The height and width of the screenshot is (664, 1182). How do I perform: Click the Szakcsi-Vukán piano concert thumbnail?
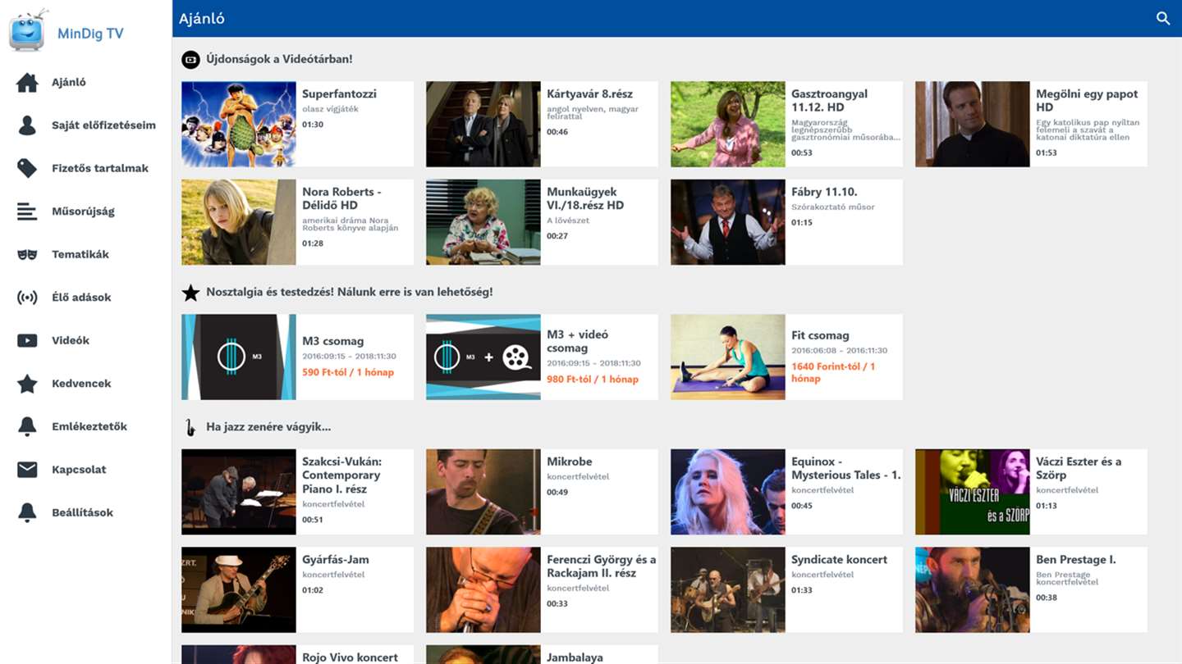[x=239, y=492]
